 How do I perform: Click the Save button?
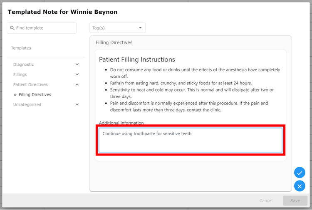click(295, 201)
